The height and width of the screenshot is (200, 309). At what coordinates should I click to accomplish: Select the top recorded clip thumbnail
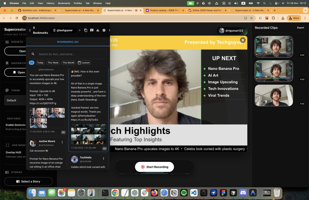pos(273,47)
